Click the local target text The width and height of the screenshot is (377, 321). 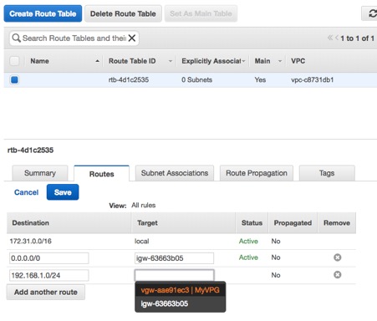click(x=142, y=241)
